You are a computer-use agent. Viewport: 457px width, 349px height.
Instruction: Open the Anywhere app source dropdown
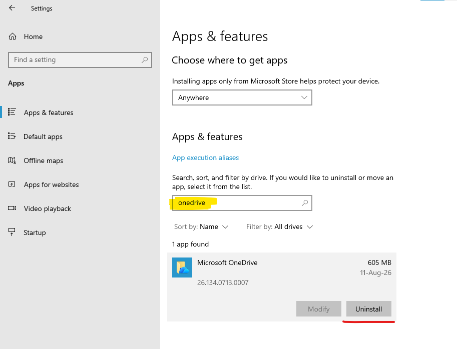click(x=242, y=97)
